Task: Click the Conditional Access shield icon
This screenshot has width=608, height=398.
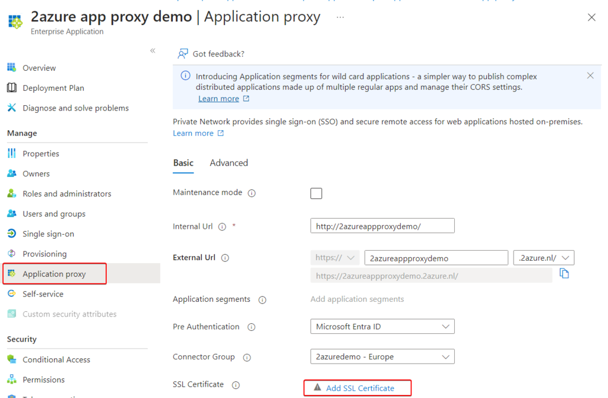Action: click(12, 359)
